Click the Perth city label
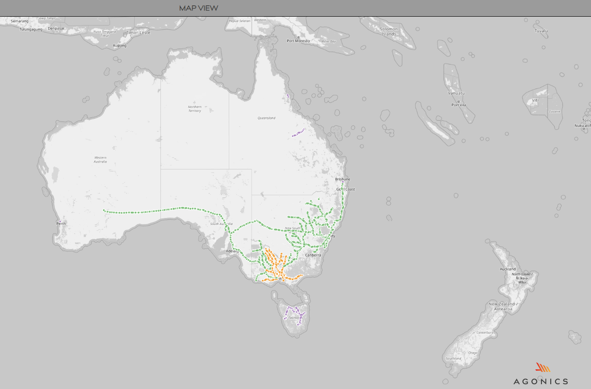 click(61, 224)
